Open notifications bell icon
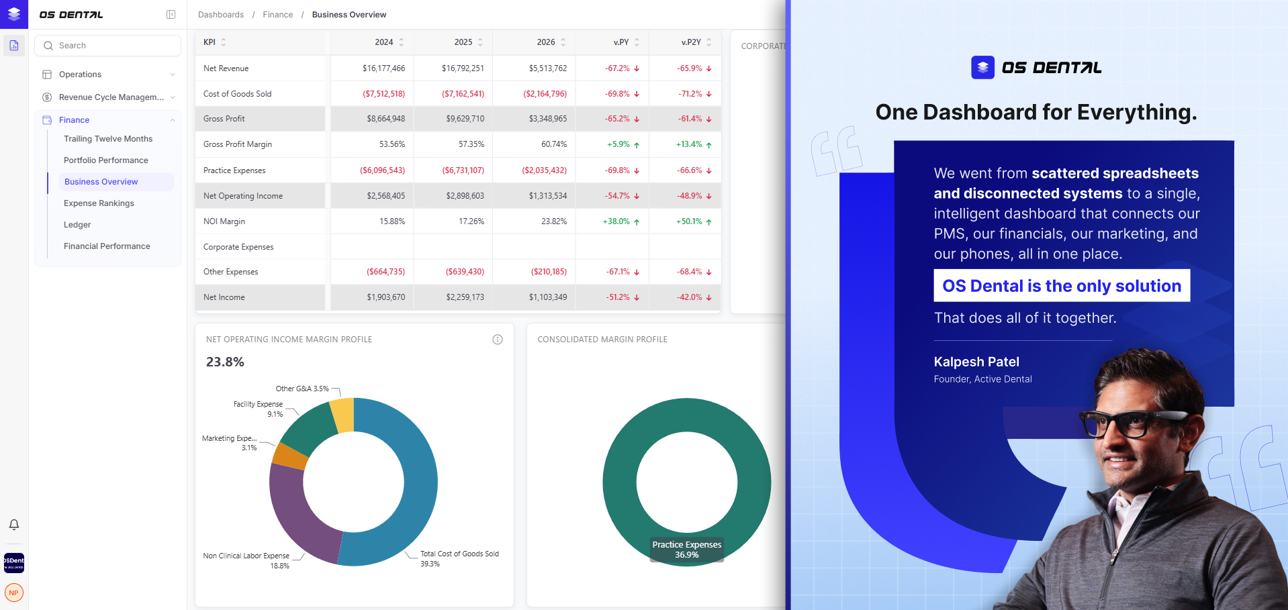 14,525
